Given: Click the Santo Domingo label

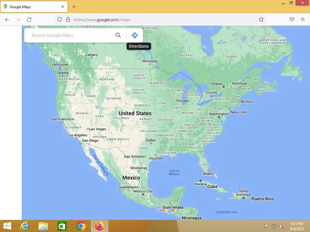Looking at the screenshot, I should (243, 193).
